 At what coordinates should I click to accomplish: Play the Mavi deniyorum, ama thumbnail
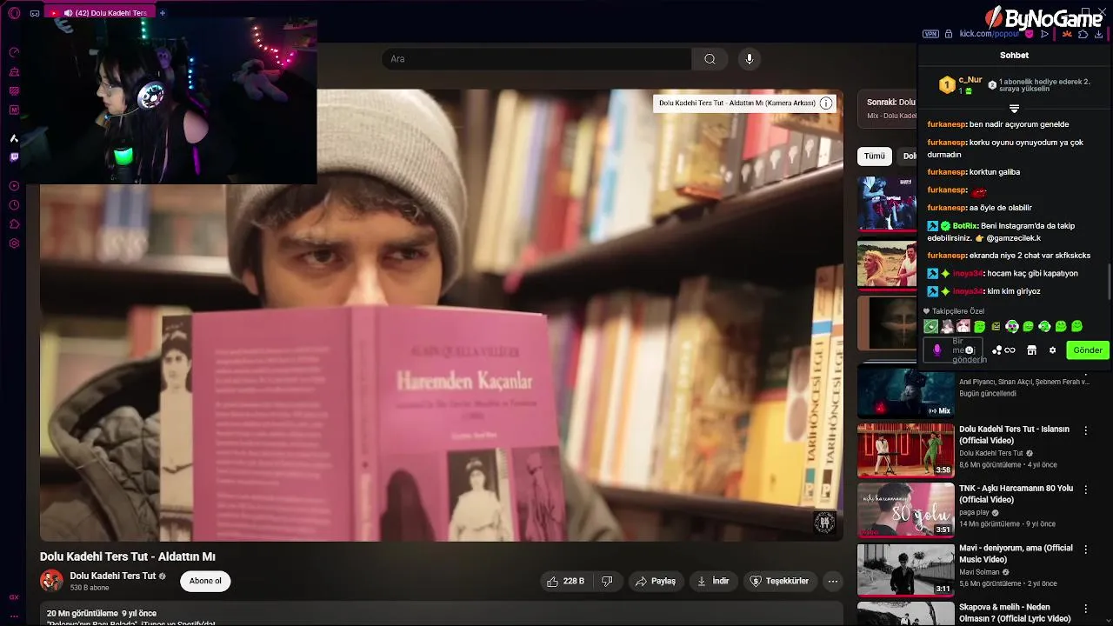pos(905,569)
